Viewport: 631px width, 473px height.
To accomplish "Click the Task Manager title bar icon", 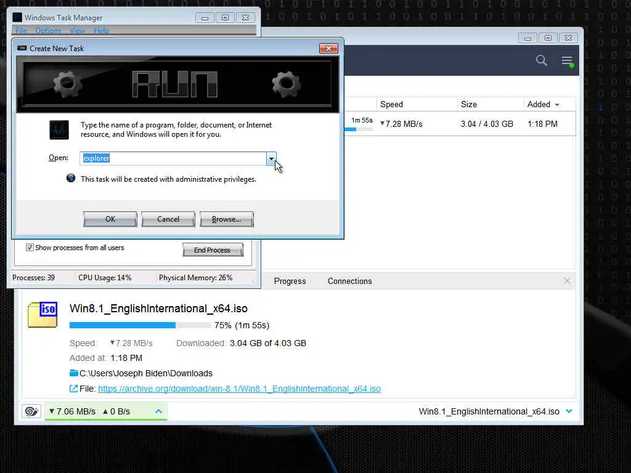I will coord(17,17).
